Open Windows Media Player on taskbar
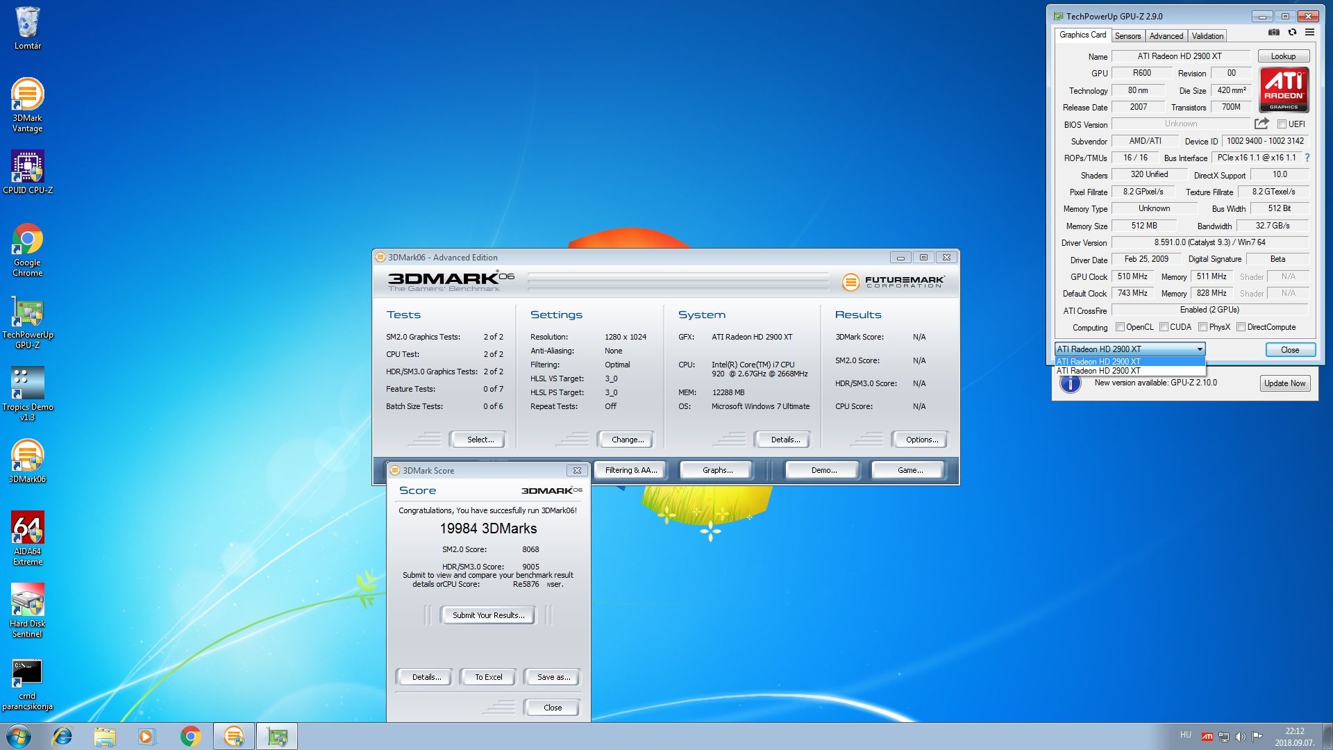Image resolution: width=1333 pixels, height=750 pixels. pos(147,736)
